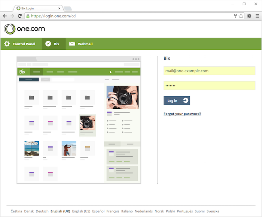This screenshot has height=217, width=262.
Task: Click the Webmail envelope icon
Action: pos(72,44)
